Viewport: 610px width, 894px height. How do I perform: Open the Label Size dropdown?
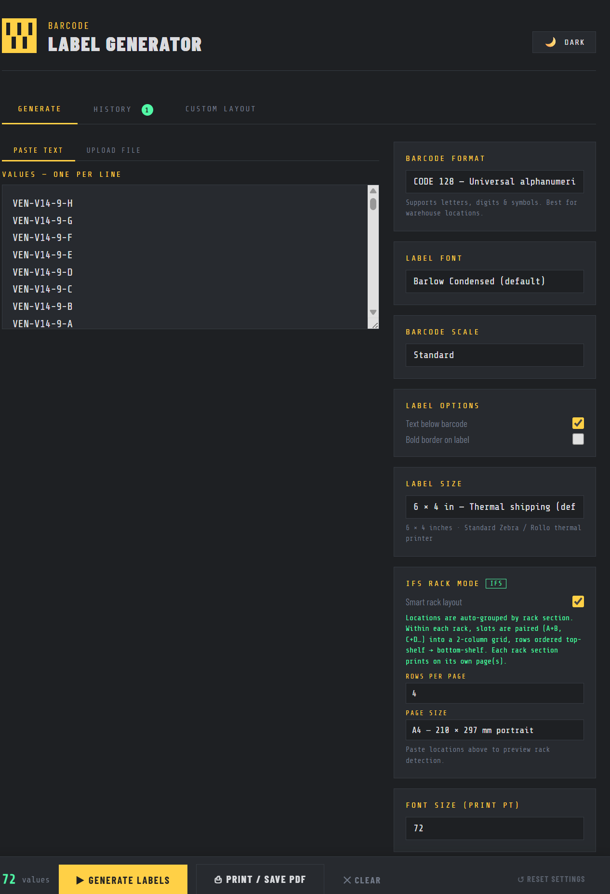point(495,507)
